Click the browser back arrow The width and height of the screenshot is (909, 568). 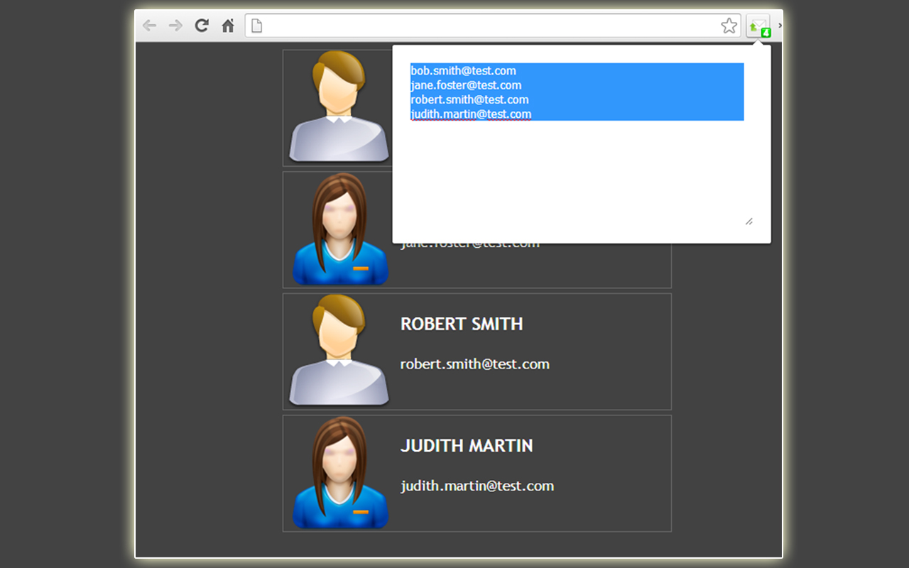coord(149,25)
